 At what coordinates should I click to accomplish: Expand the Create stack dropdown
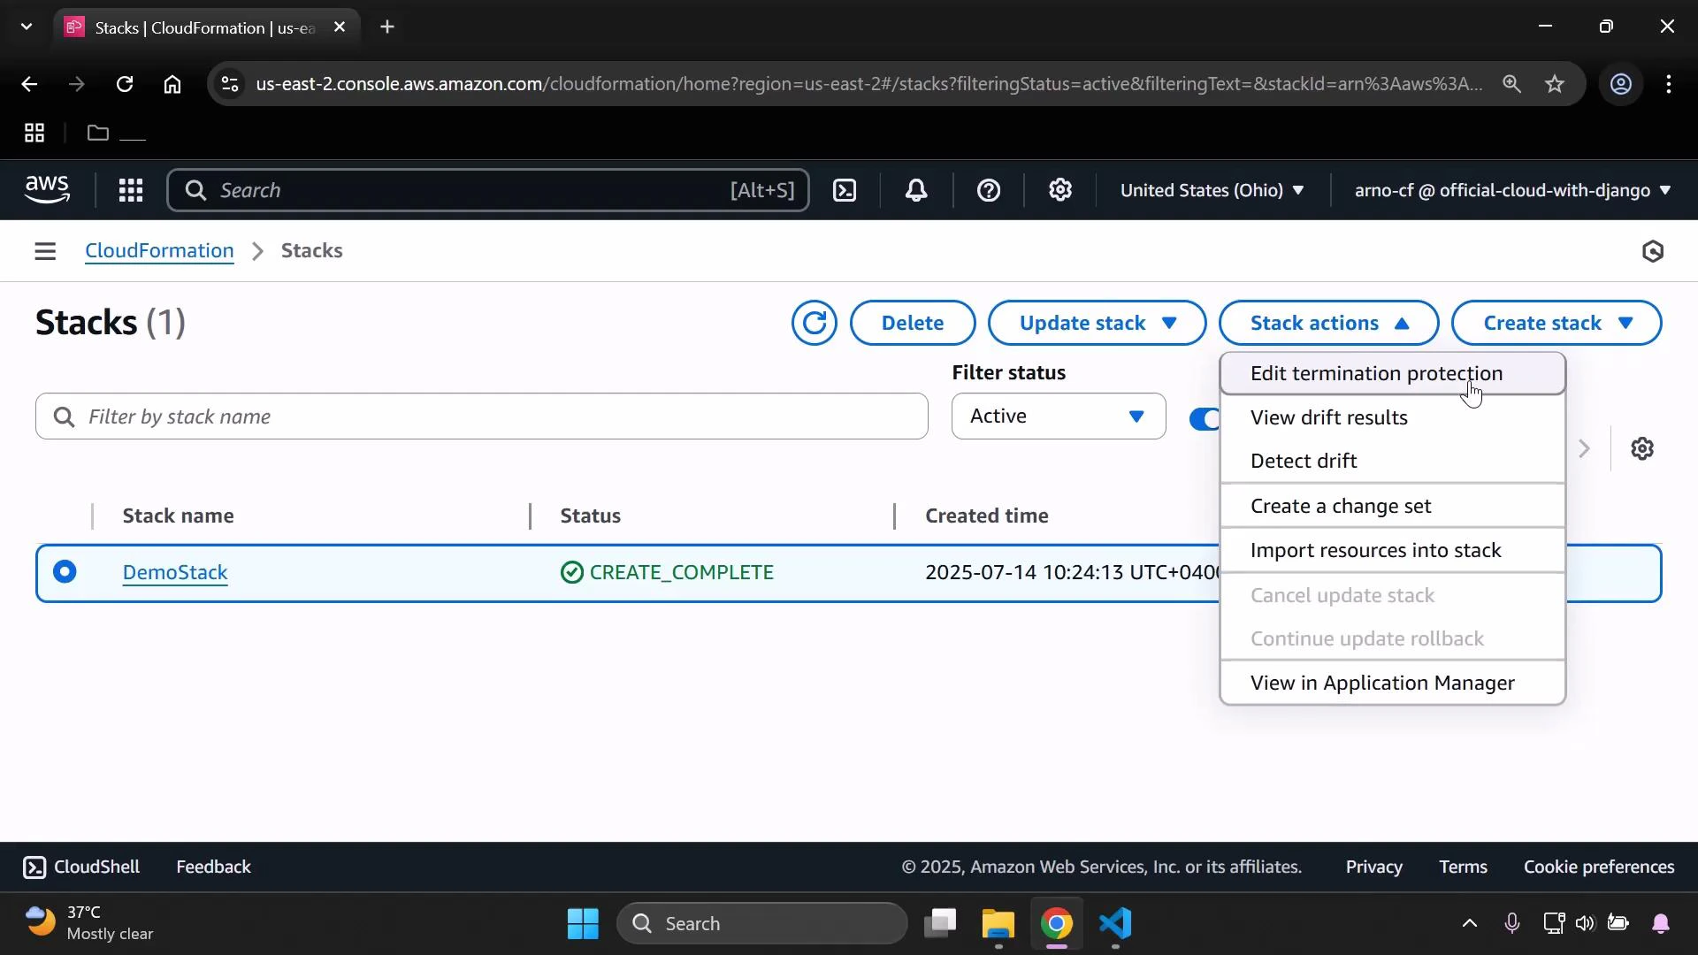(1556, 323)
